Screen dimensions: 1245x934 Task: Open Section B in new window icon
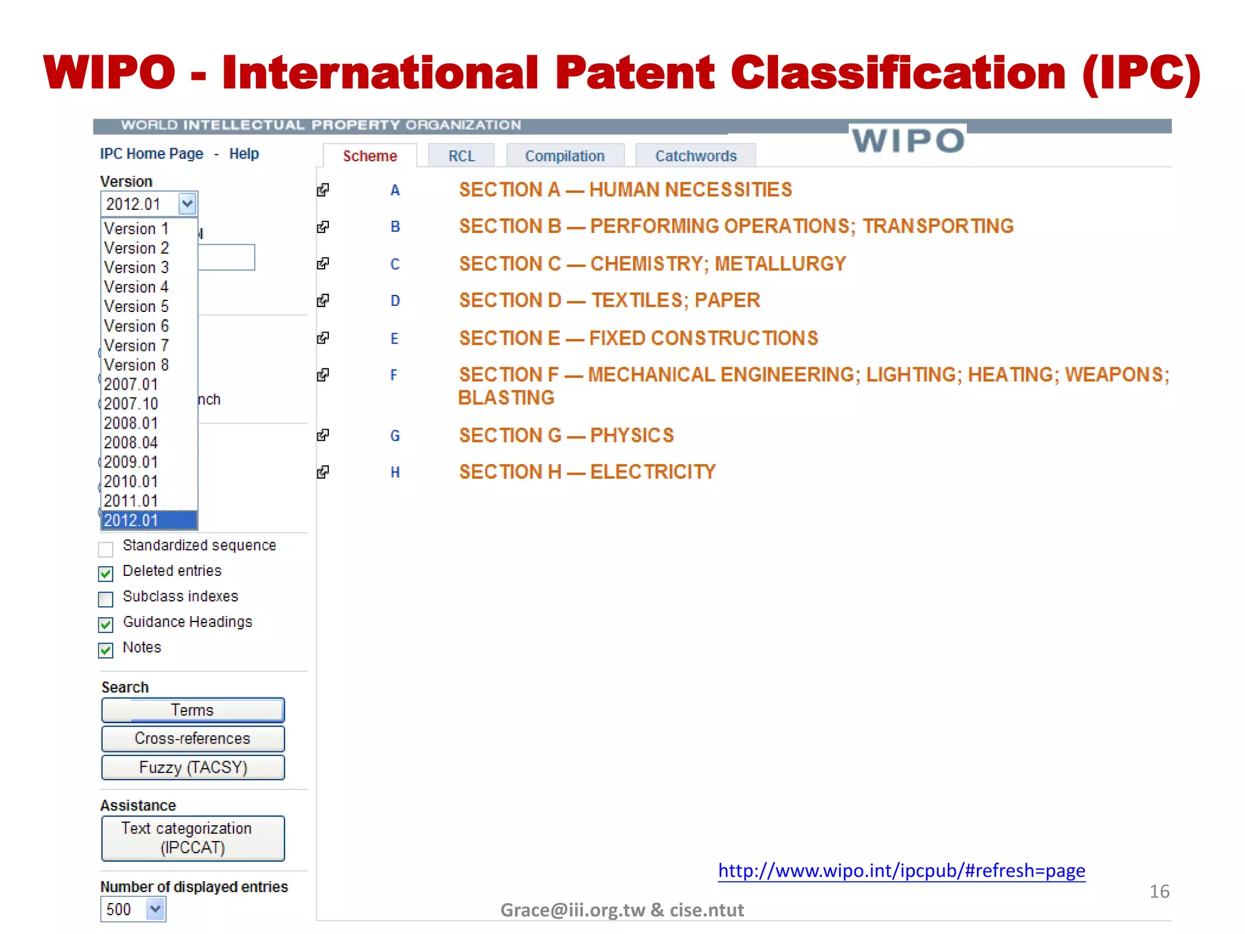[x=323, y=227]
